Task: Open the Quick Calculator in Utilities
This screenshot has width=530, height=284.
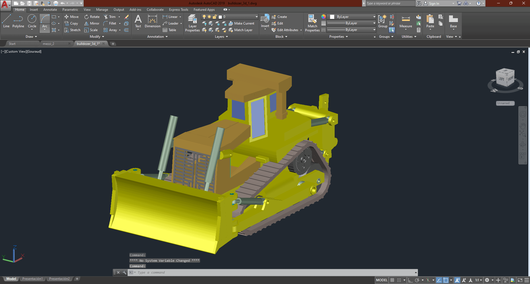Action: (419, 30)
